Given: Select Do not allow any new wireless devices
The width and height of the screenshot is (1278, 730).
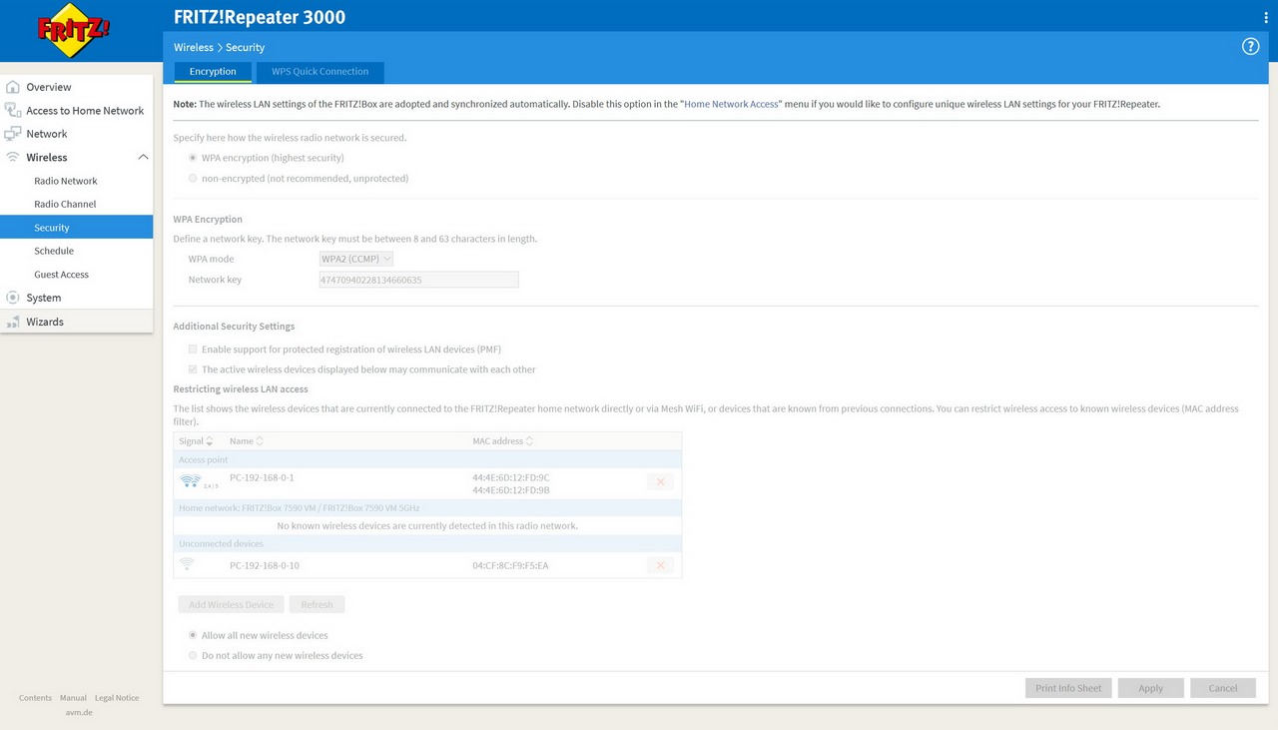Looking at the screenshot, I should [193, 655].
